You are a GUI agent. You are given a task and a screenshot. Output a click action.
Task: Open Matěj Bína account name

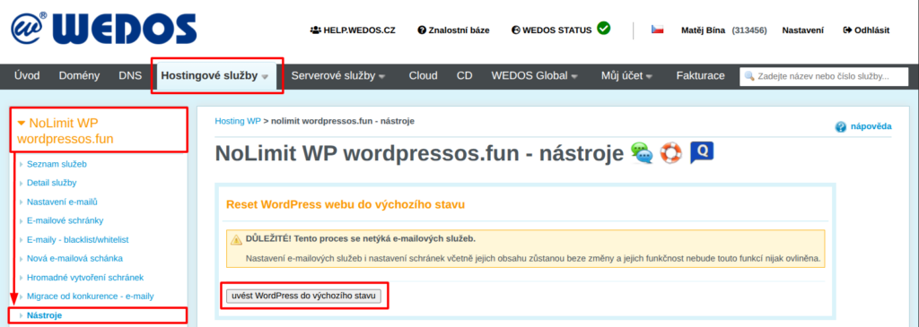(703, 30)
